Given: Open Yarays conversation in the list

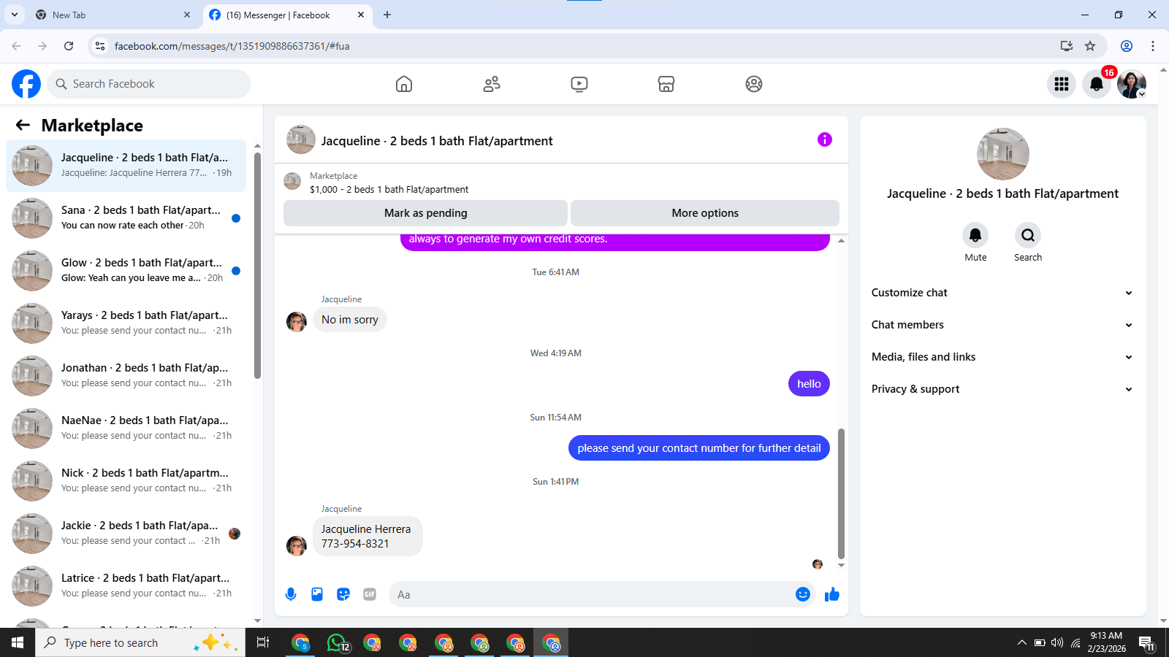Looking at the screenshot, I should 126,323.
